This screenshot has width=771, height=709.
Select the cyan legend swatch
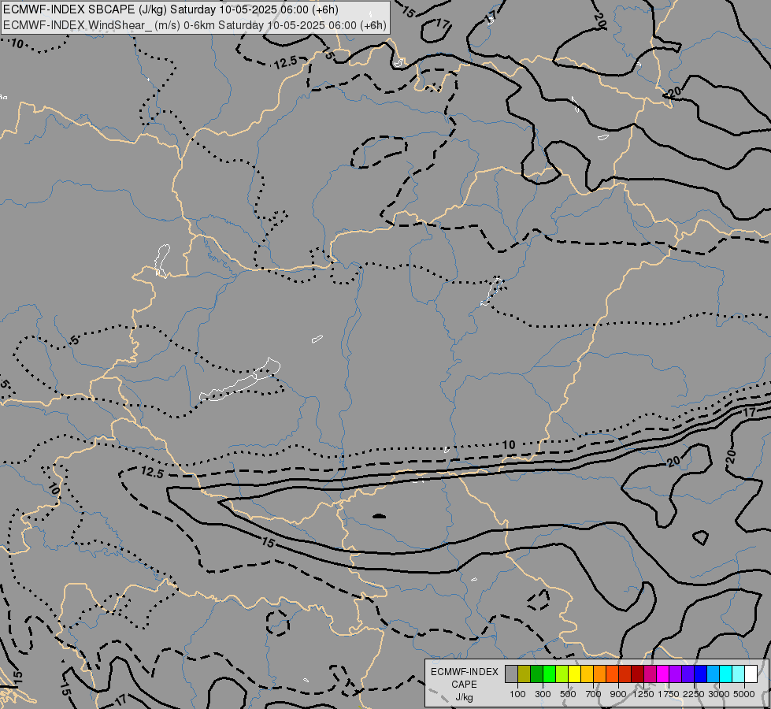coord(726,674)
